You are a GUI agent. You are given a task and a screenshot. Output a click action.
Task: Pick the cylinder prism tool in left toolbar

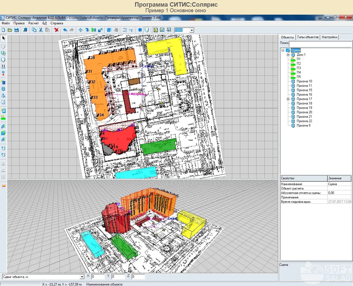coord(3,89)
